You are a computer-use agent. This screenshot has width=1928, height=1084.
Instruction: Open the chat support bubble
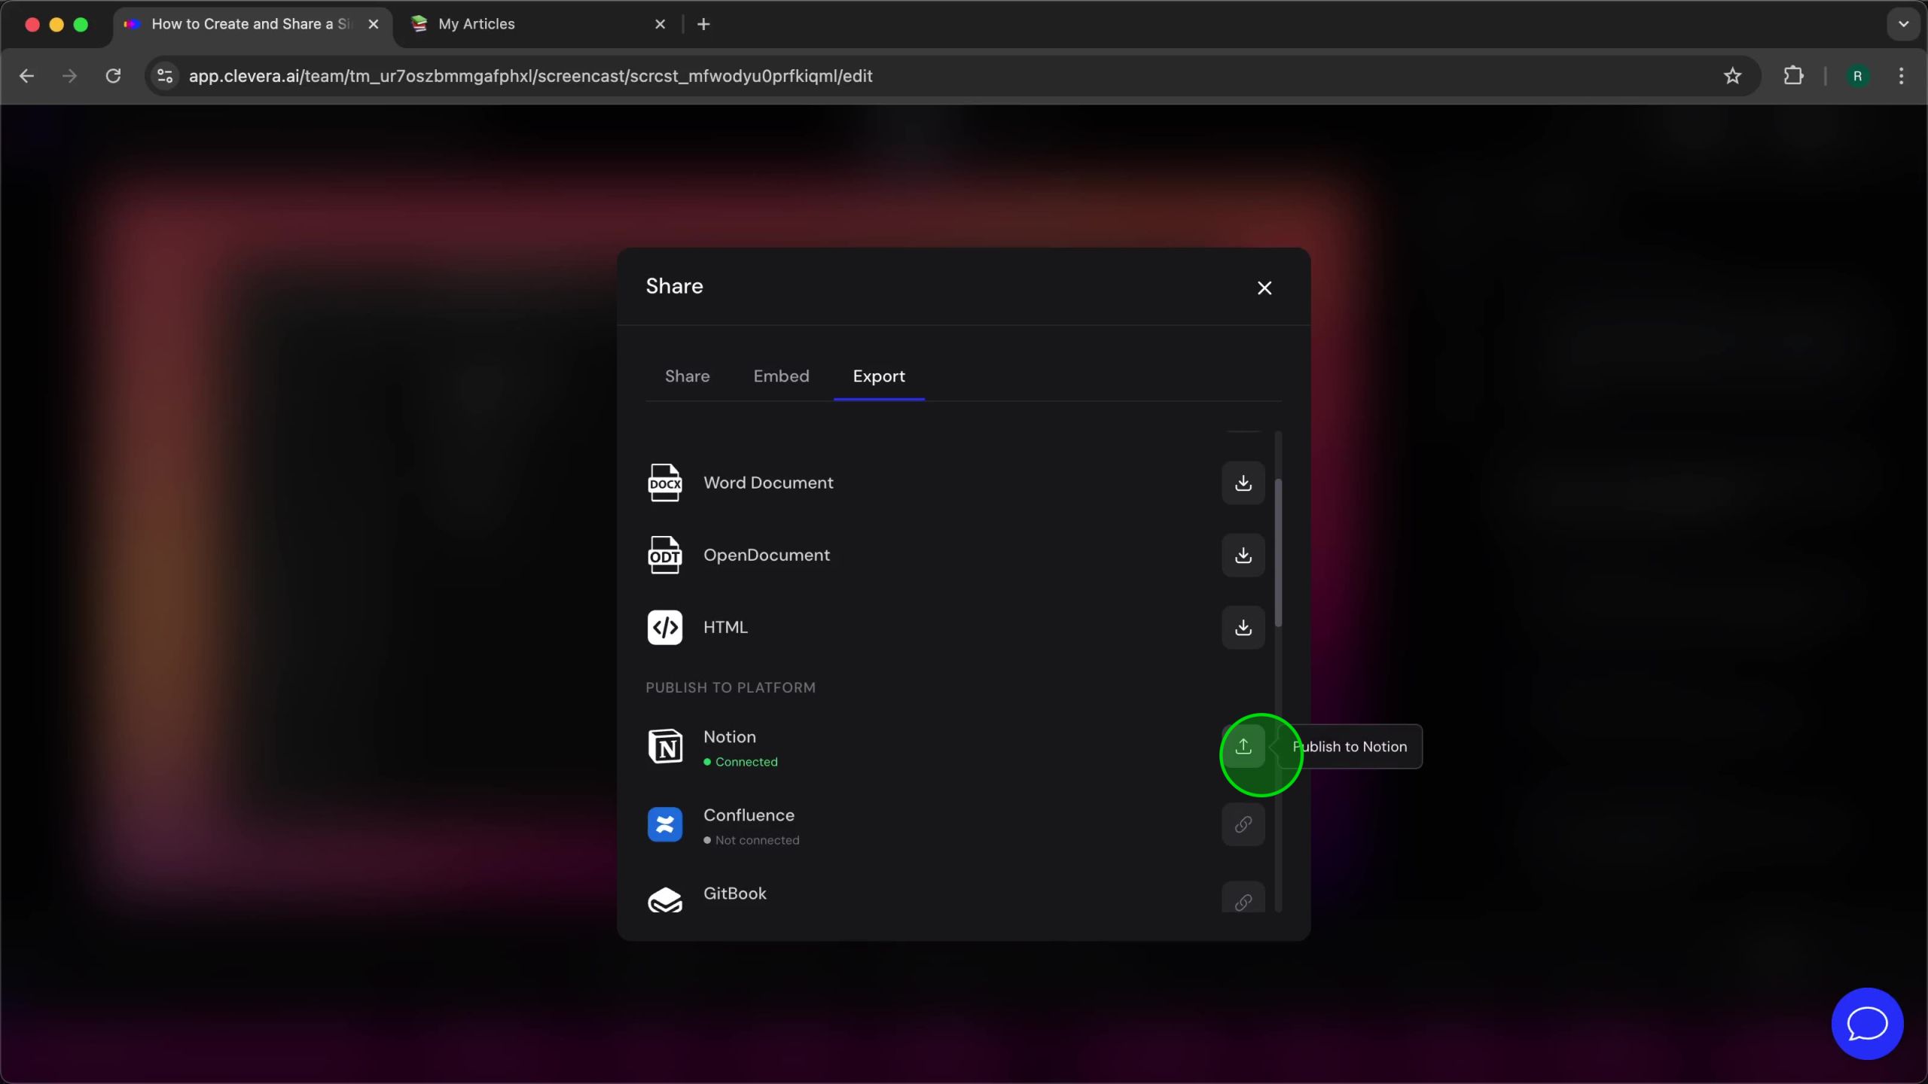(1867, 1023)
